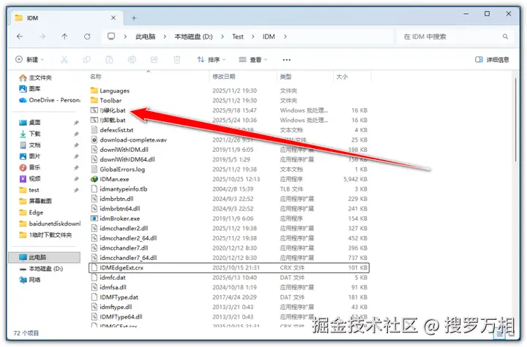The height and width of the screenshot is (347, 527).
Task: Open Downloads in quick access
Action: click(30, 134)
